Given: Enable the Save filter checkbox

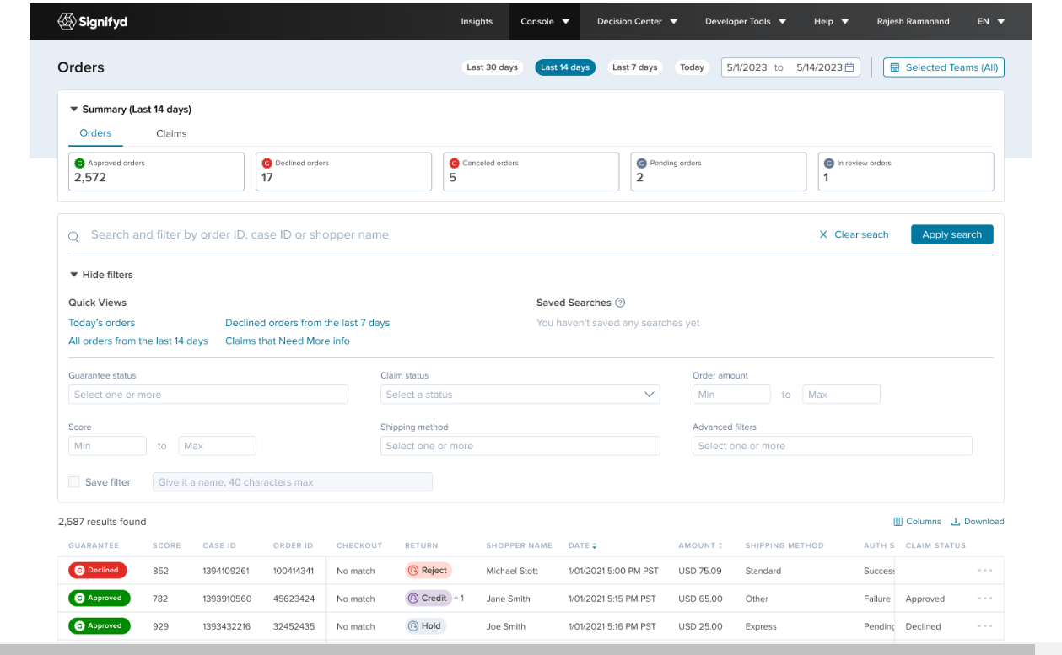Looking at the screenshot, I should click(74, 482).
